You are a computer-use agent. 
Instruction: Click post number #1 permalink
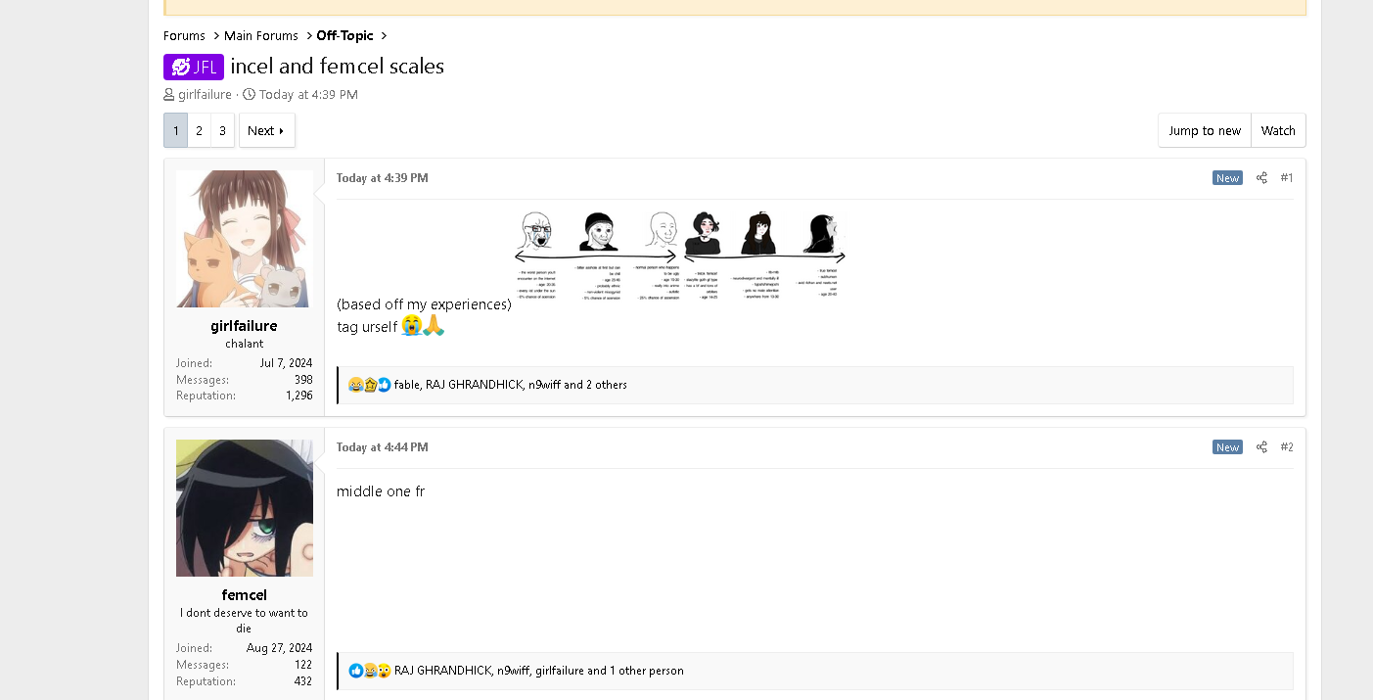coord(1286,178)
